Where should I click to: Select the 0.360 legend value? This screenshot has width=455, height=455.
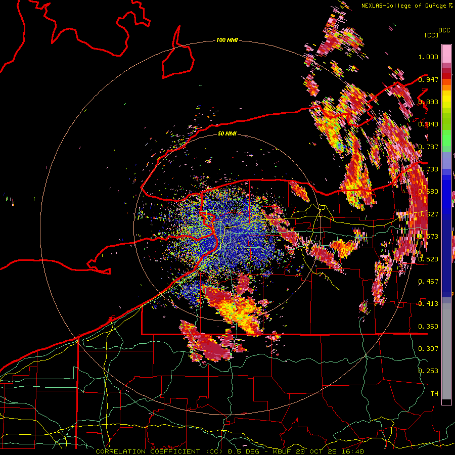tap(428, 327)
